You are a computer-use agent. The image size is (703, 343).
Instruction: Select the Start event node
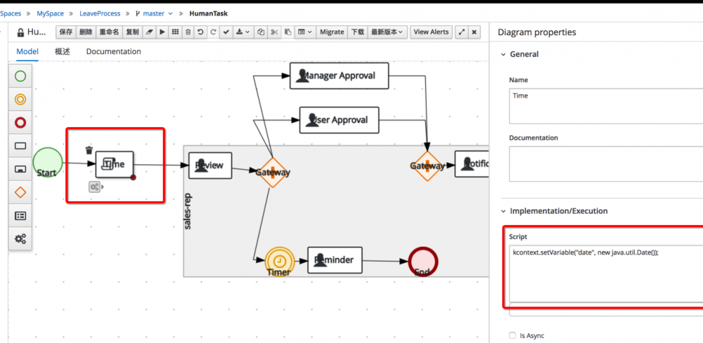point(47,162)
